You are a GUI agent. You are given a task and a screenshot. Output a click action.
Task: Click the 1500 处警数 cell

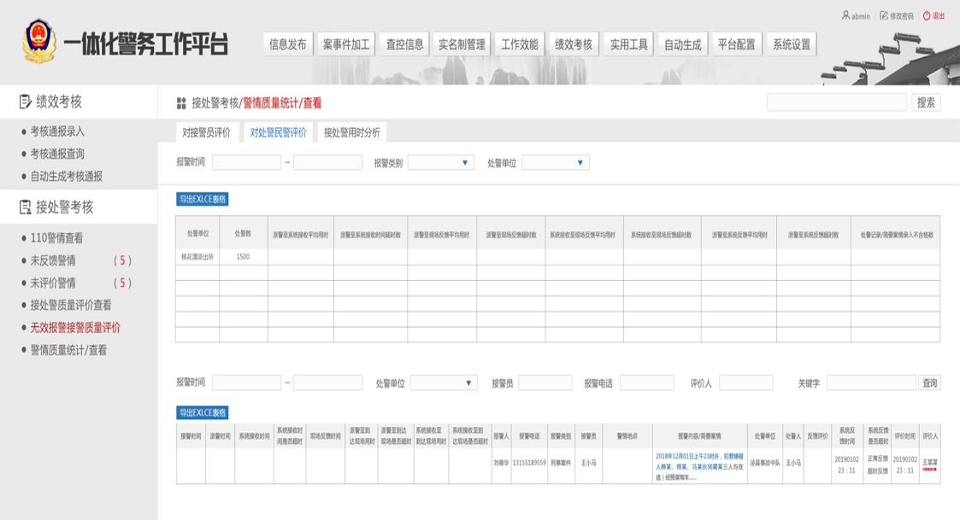(x=243, y=257)
